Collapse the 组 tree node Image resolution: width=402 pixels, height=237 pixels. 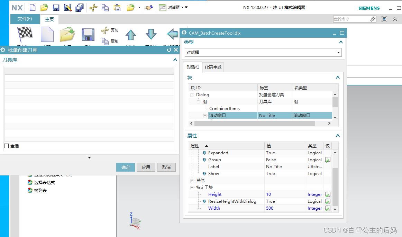point(198,102)
